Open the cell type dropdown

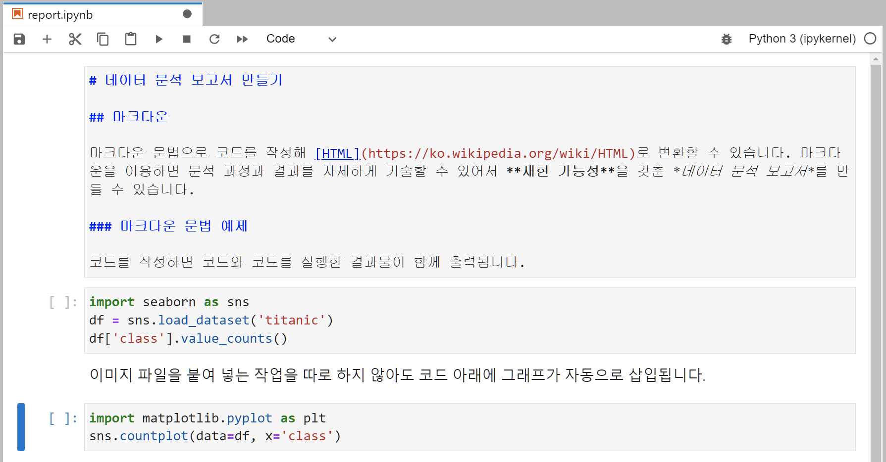[x=331, y=39]
